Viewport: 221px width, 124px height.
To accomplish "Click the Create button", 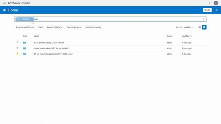I will pyautogui.click(x=207, y=10).
